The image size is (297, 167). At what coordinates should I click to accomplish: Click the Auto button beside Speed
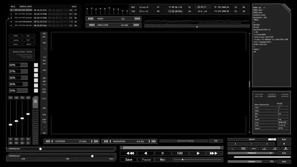point(284,139)
